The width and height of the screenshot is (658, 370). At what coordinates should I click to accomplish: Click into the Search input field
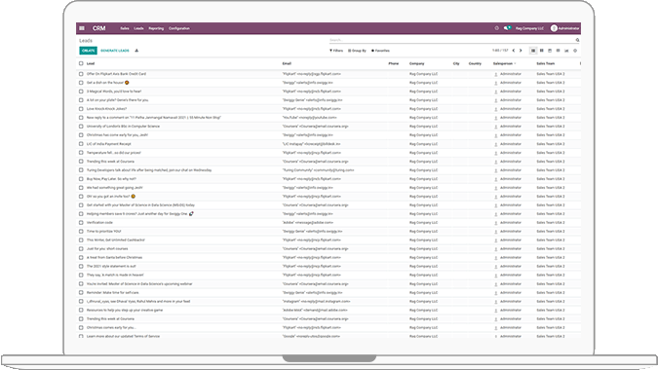point(451,40)
